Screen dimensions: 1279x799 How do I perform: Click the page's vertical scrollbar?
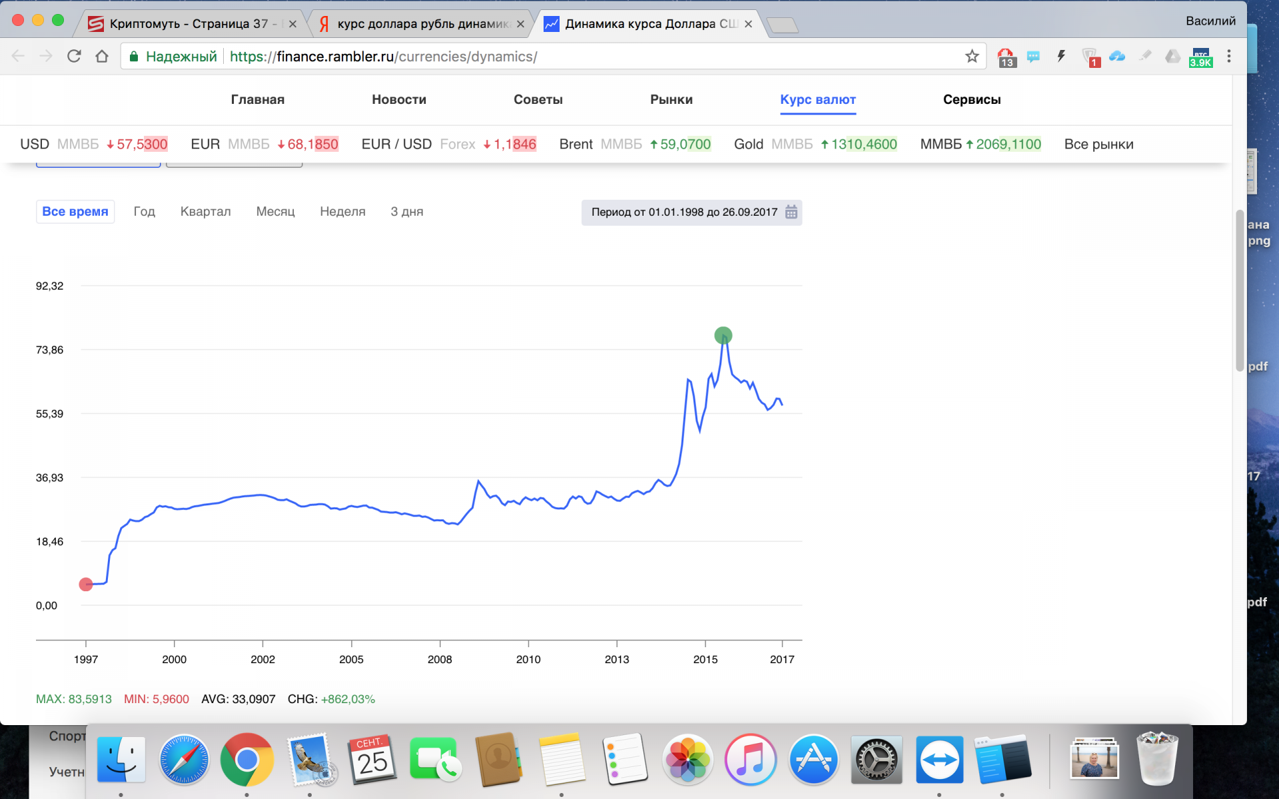[1239, 290]
